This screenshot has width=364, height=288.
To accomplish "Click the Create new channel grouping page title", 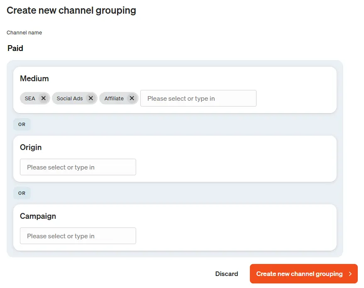I will click(x=71, y=10).
